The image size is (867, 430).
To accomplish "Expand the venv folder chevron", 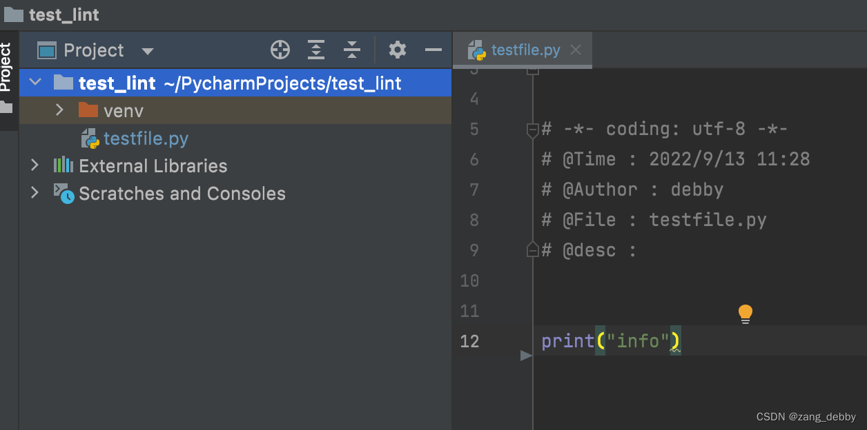I will pyautogui.click(x=59, y=110).
